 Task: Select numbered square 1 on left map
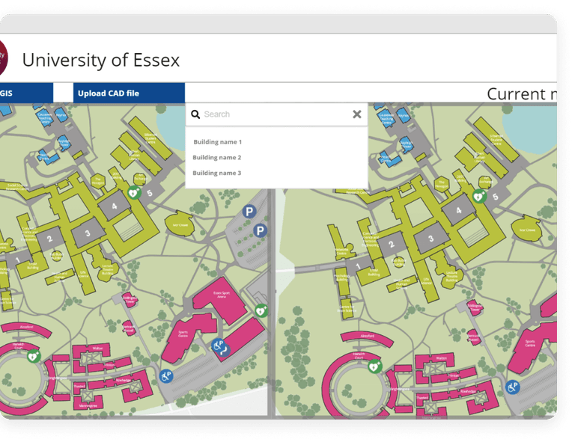click(17, 260)
